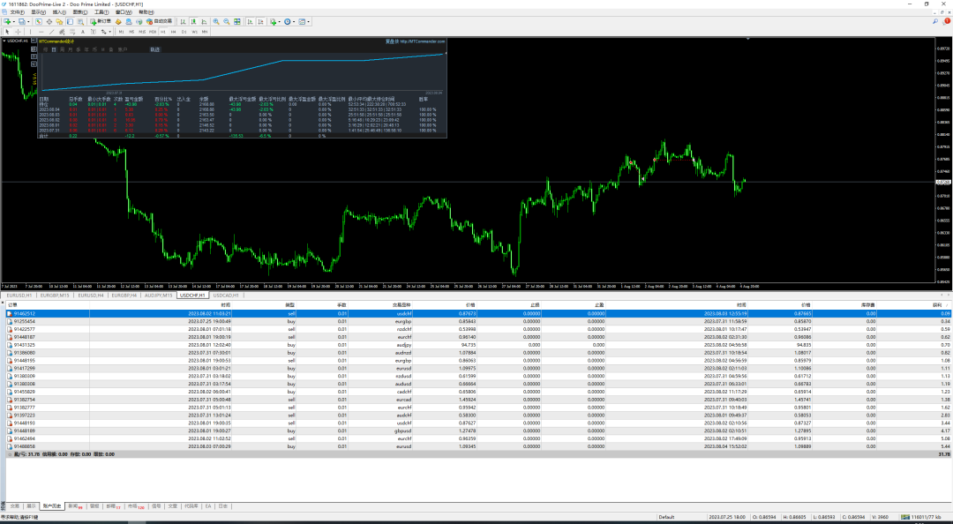Open the Strategy Tester icon
This screenshot has width=953, height=524.
tap(80, 21)
